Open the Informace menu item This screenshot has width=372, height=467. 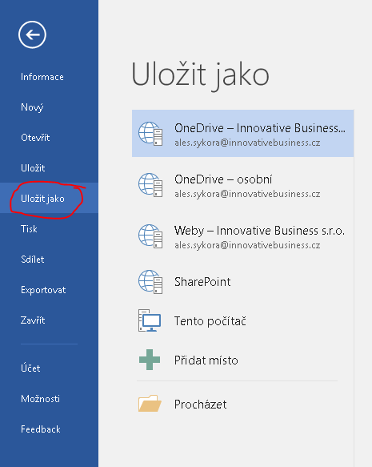tap(42, 77)
